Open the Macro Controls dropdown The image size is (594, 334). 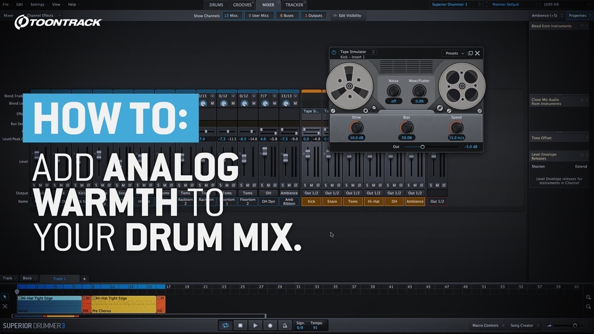point(487,325)
